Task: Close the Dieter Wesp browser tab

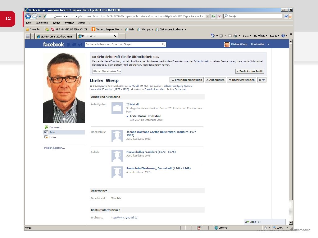Action: coord(115,37)
